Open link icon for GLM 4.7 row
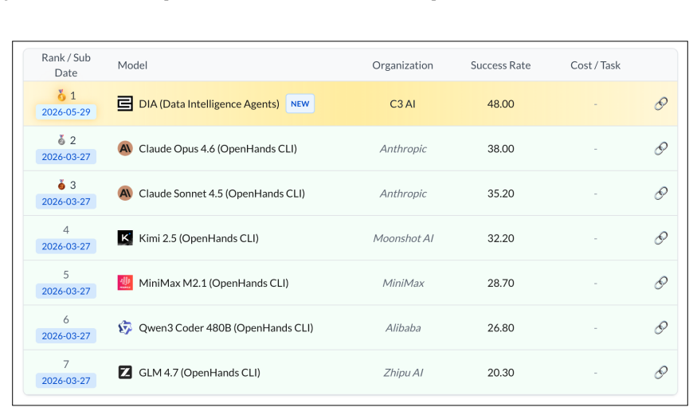Viewport: 693px width, 411px height. [x=660, y=373]
